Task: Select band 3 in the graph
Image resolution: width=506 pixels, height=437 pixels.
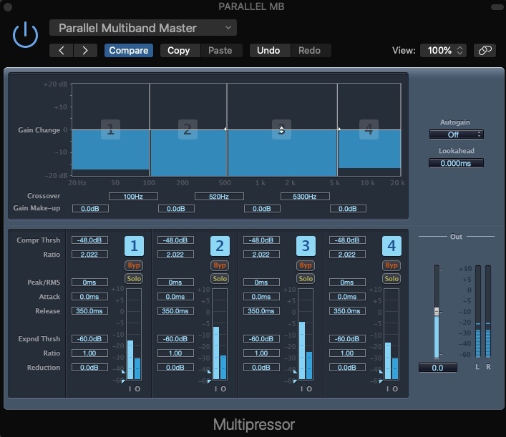Action: (281, 129)
